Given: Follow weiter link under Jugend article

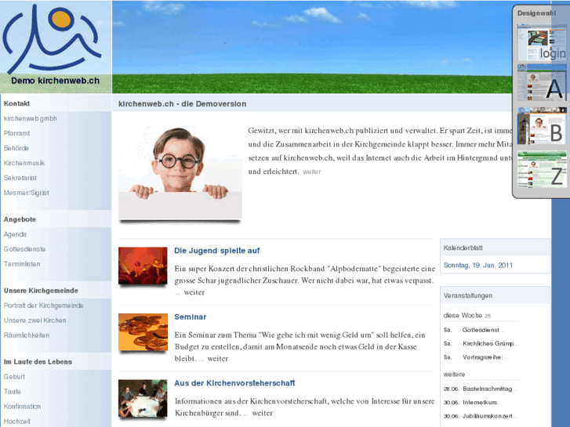Looking at the screenshot, I should click(x=194, y=292).
